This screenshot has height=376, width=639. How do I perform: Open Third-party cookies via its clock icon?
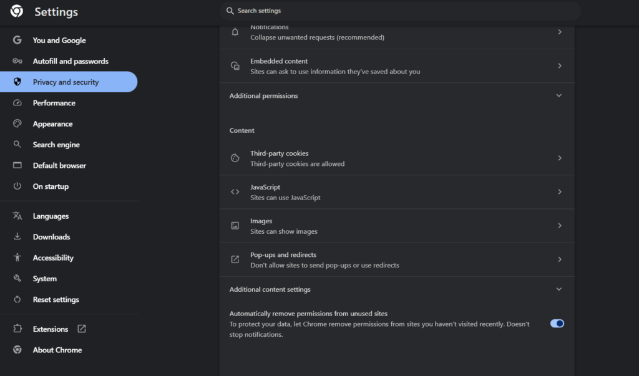(x=235, y=157)
